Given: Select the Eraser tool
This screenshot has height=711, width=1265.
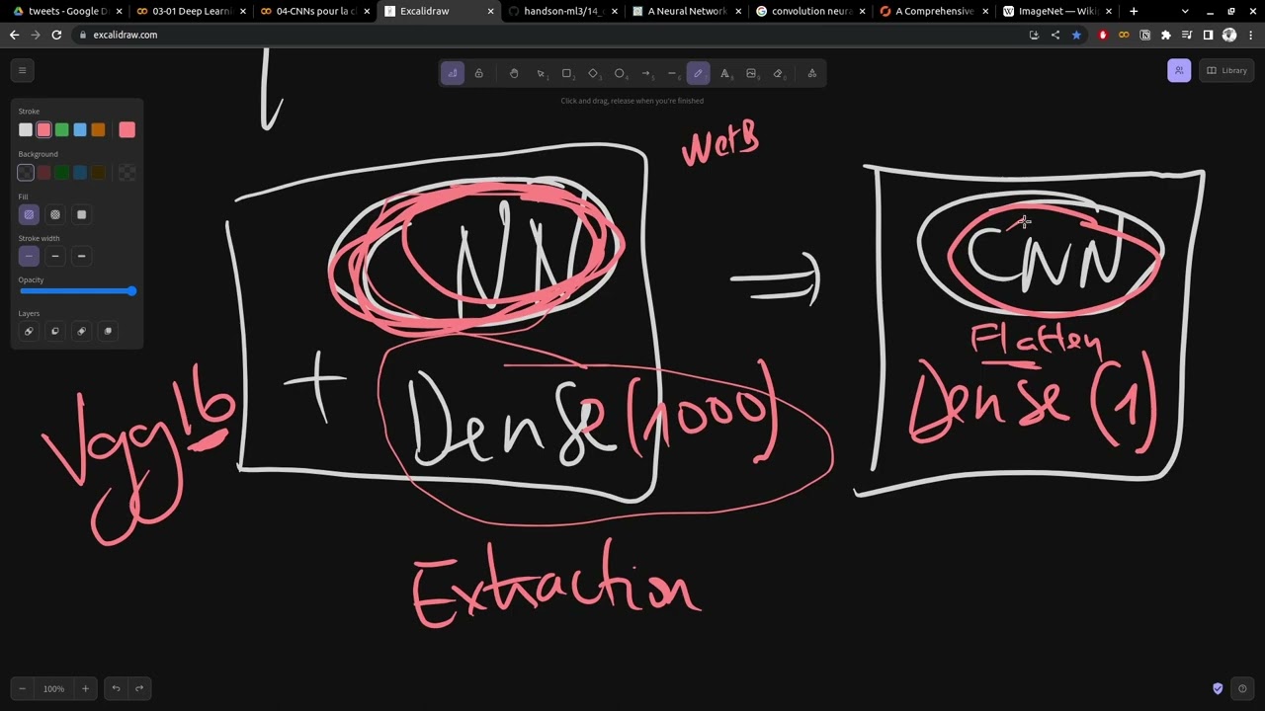Looking at the screenshot, I should pyautogui.click(x=778, y=73).
